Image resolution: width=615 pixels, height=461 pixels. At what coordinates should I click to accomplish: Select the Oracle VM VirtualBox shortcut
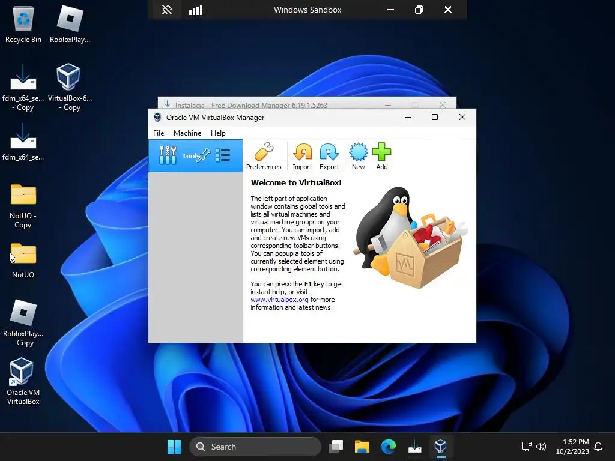coord(23,381)
